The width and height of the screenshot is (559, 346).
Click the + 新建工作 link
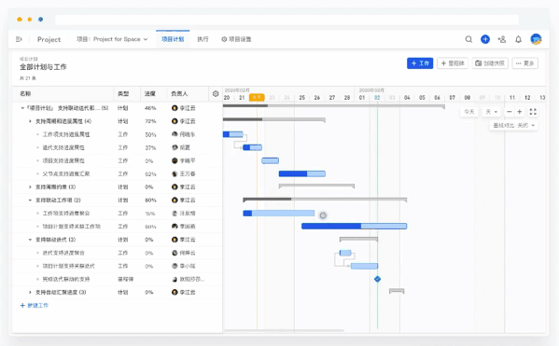tap(35, 305)
